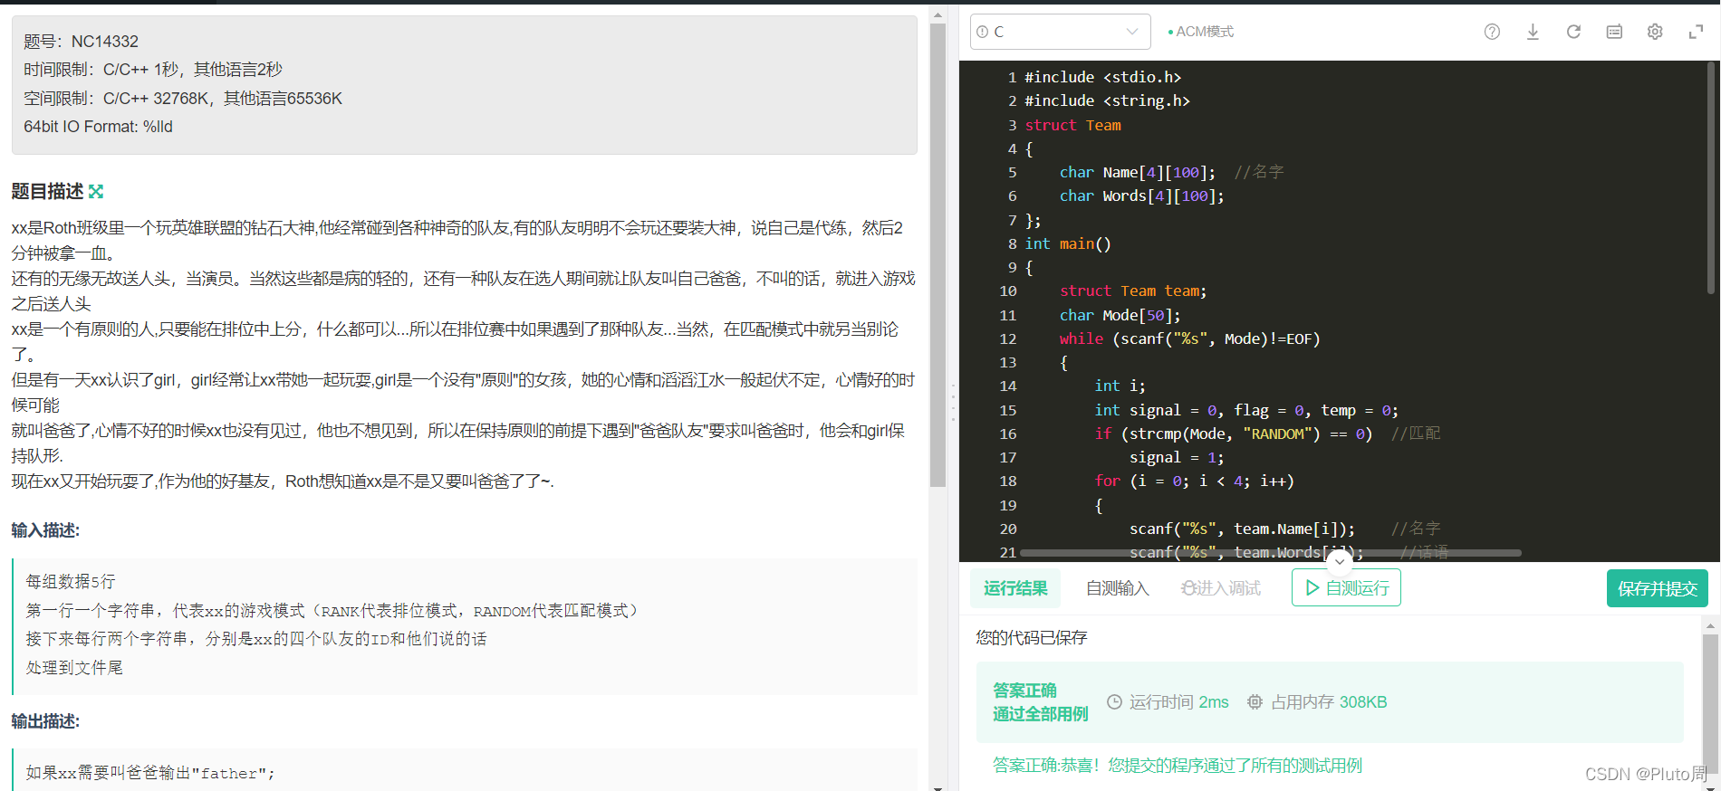The width and height of the screenshot is (1721, 791).
Task: Click code line 1 #include <stdio.h>
Action: tap(1102, 77)
